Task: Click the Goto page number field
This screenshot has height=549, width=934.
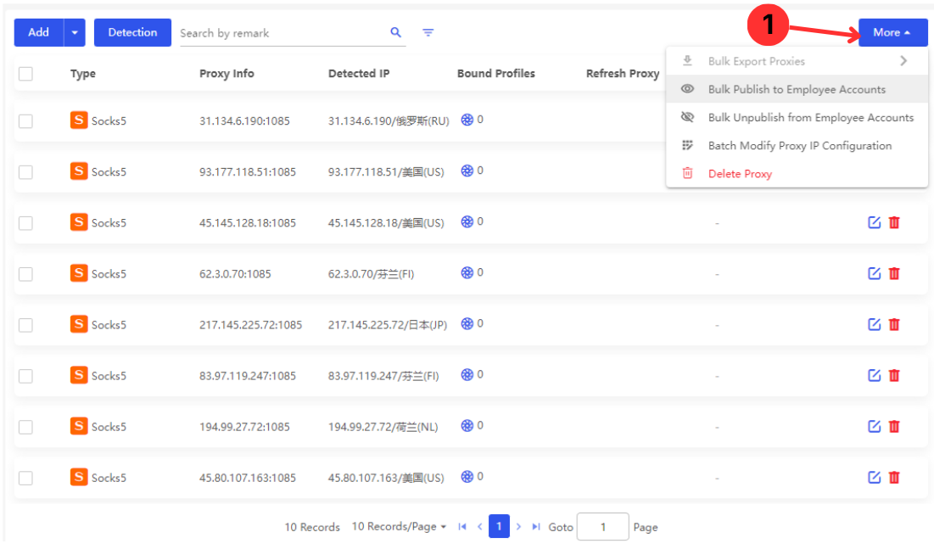Action: (x=602, y=527)
